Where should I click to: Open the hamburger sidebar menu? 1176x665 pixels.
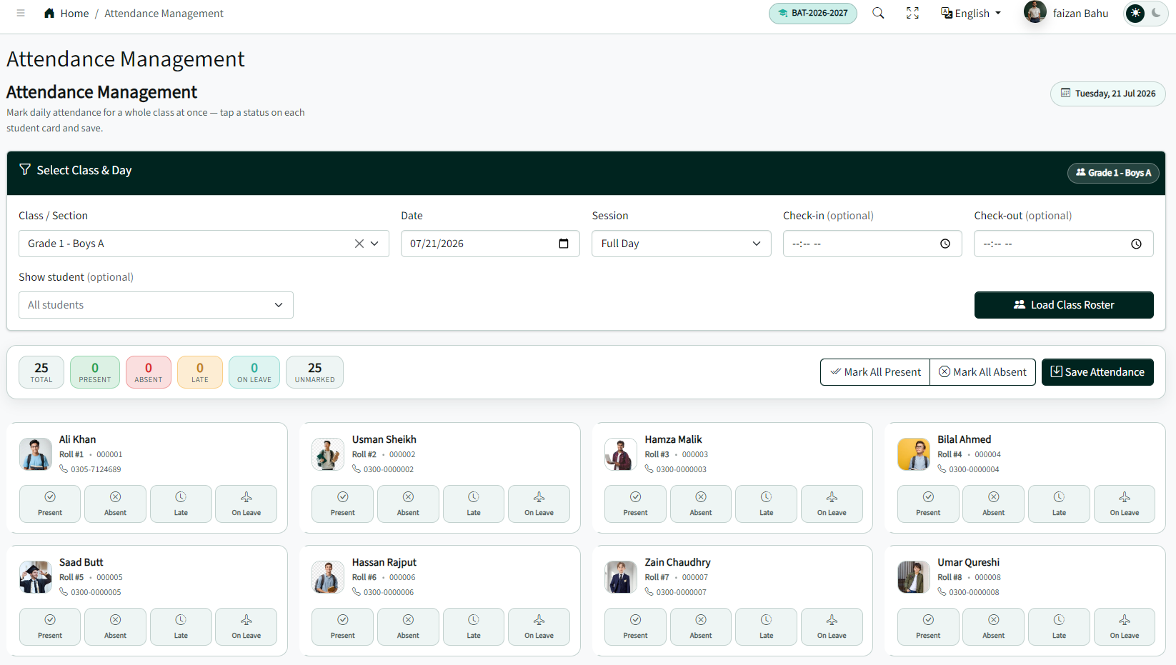tap(21, 13)
